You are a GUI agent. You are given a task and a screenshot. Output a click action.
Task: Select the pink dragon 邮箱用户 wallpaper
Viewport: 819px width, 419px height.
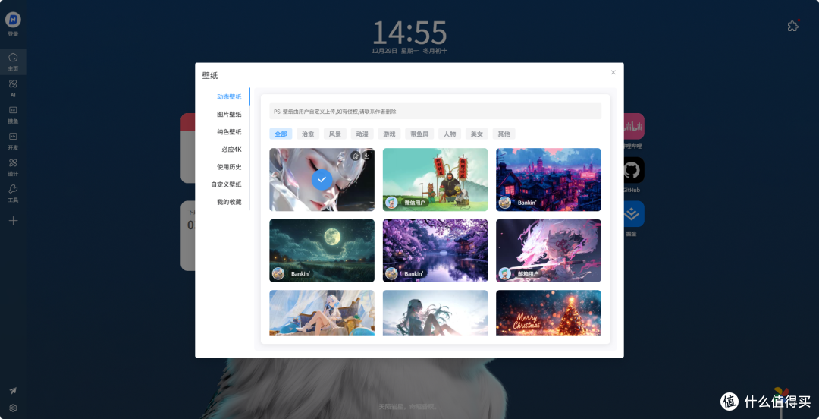pyautogui.click(x=548, y=250)
